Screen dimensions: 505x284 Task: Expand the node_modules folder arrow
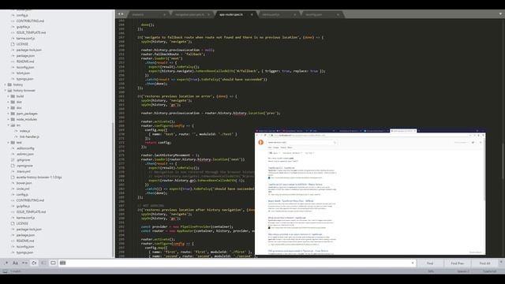(9, 119)
